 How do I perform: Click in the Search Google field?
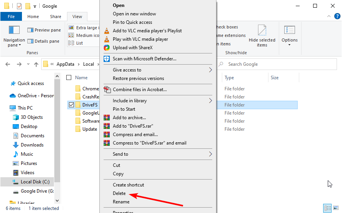coord(277,64)
